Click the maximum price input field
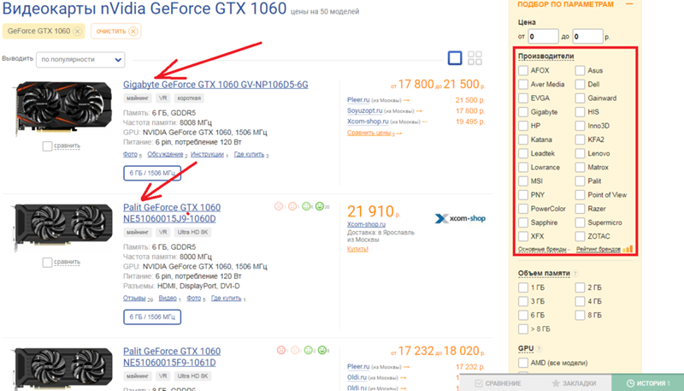Viewport: 684px width, 391px height. [587, 36]
